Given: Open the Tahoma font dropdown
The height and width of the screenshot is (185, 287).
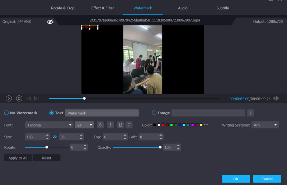Looking at the screenshot, I should tap(49, 125).
